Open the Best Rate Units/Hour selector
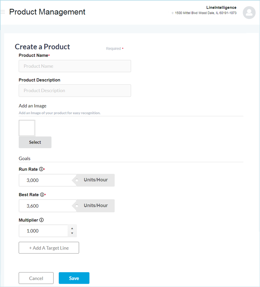 pyautogui.click(x=95, y=206)
